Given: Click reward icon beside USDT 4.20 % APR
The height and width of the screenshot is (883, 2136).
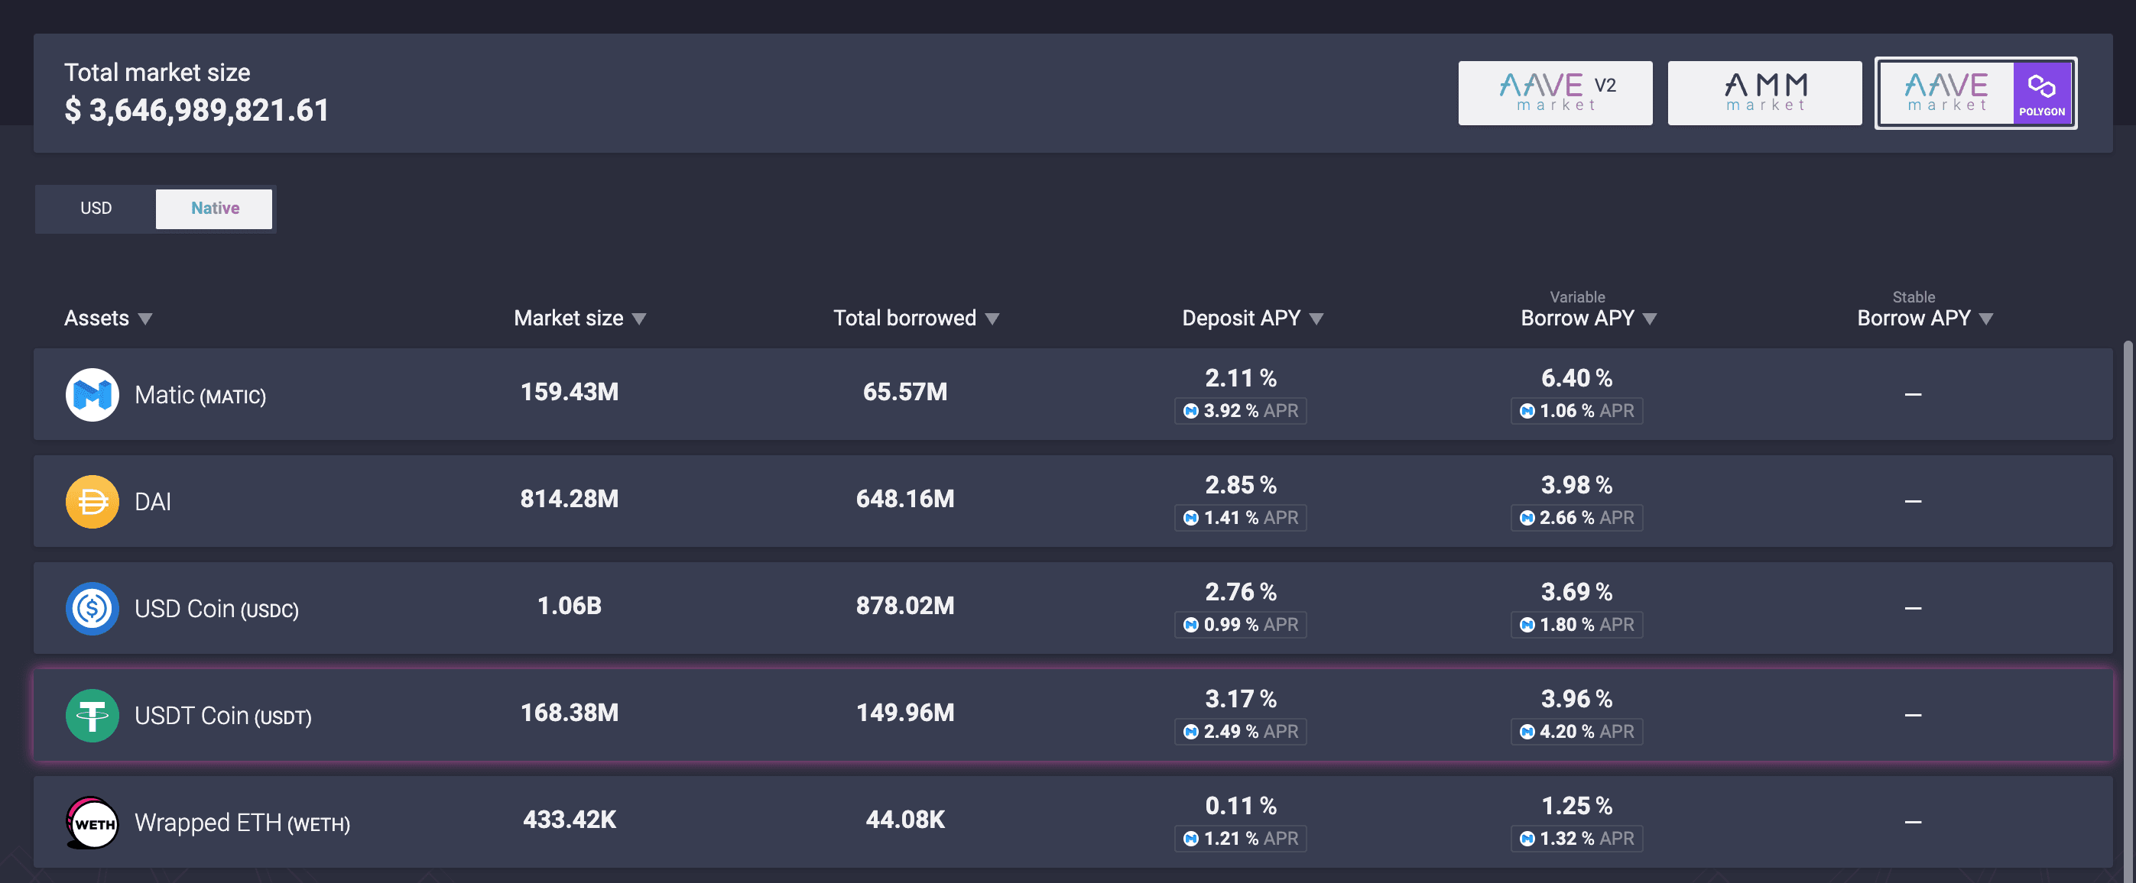Looking at the screenshot, I should (x=1527, y=732).
